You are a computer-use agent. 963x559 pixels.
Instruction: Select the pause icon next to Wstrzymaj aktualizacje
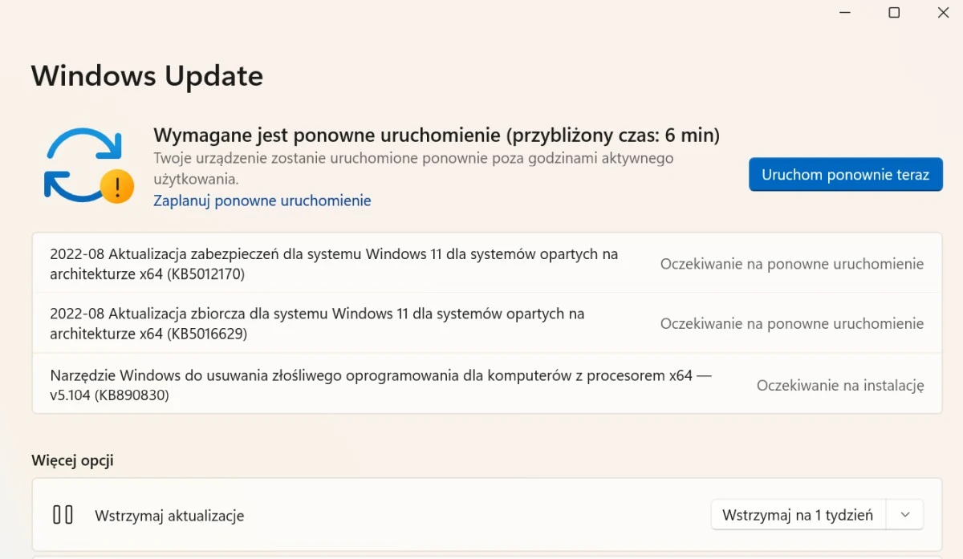tap(63, 516)
